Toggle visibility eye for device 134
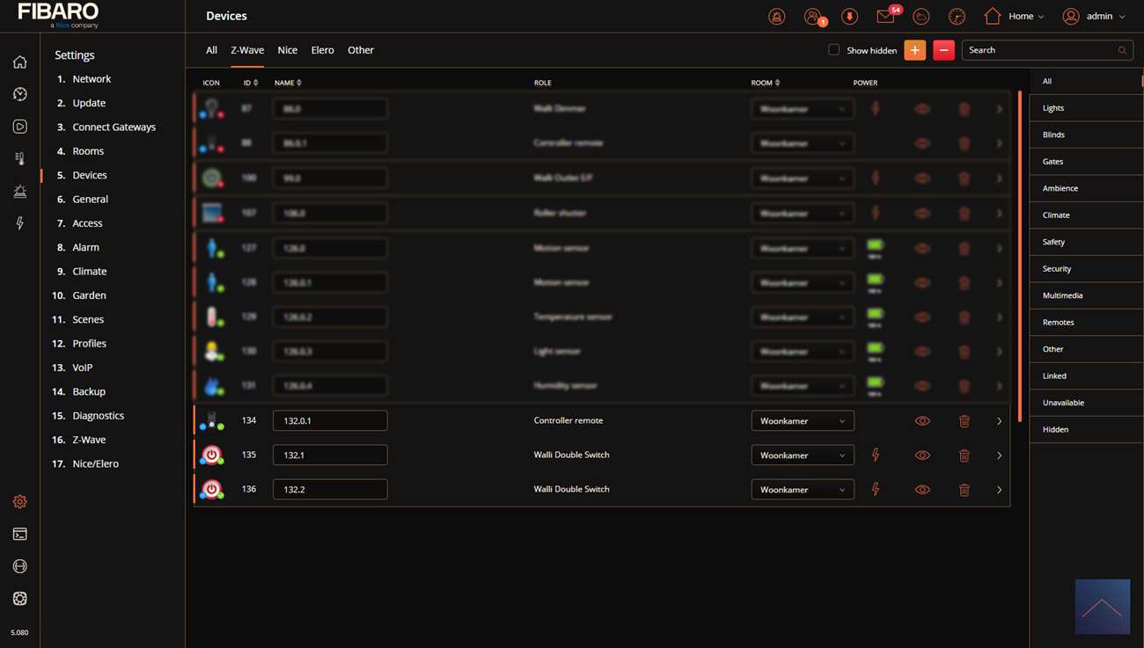Viewport: 1144px width, 648px height. tap(922, 421)
